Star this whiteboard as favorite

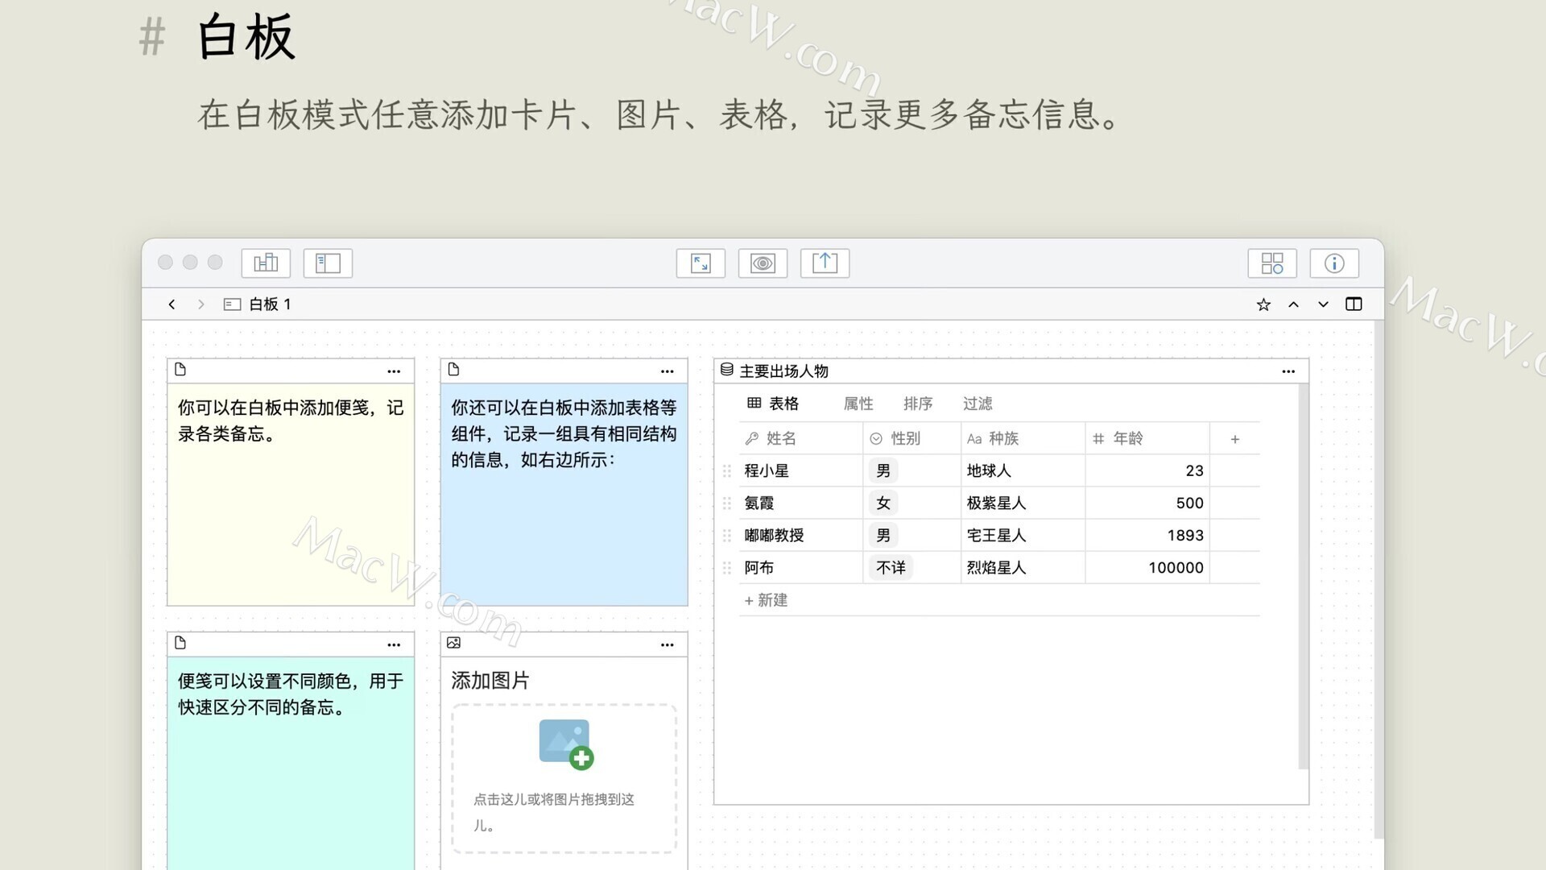tap(1263, 304)
